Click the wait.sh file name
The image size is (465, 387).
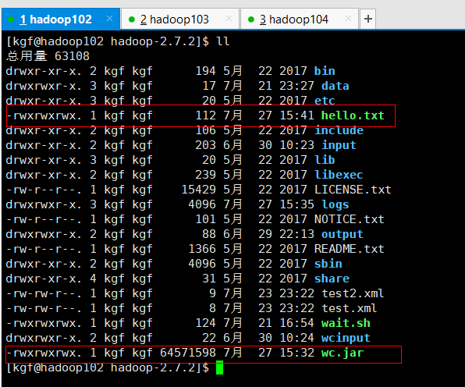(x=346, y=323)
